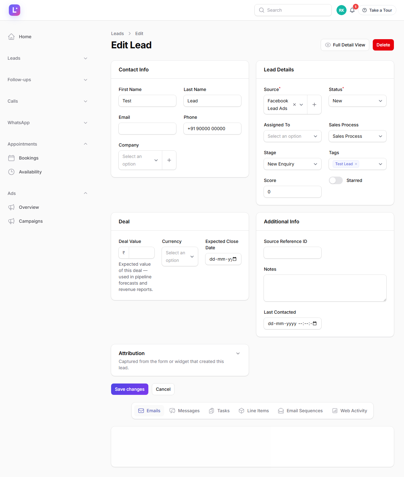The width and height of the screenshot is (404, 477).
Task: Open the RK user avatar menu
Action: [x=342, y=10]
